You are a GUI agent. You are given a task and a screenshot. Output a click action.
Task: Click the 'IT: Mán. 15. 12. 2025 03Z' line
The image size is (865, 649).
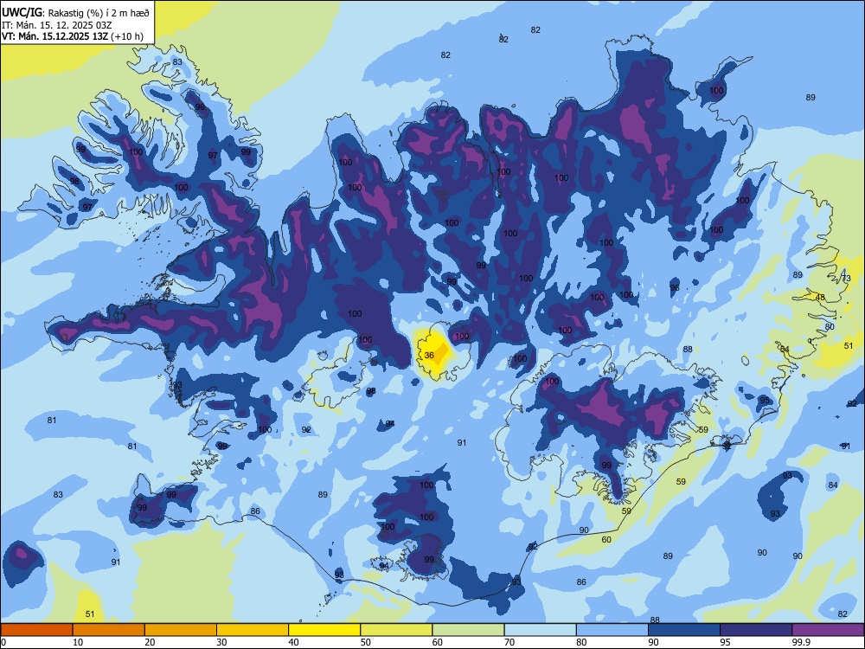click(57, 25)
